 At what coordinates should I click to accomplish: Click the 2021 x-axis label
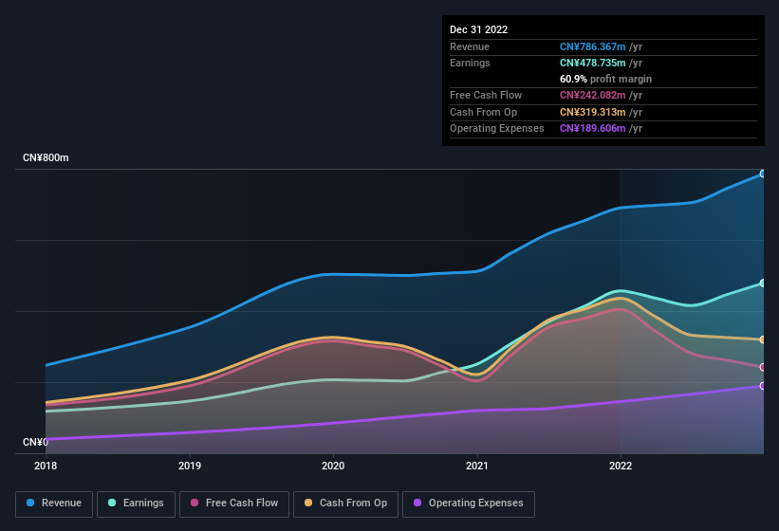[x=477, y=466]
